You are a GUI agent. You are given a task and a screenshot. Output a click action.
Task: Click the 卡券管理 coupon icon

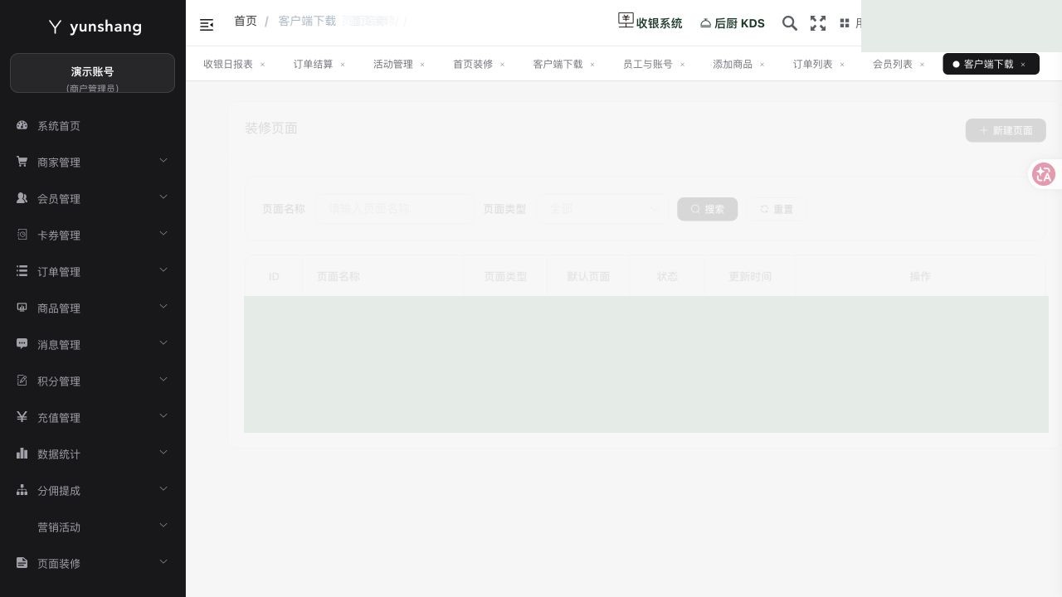point(22,235)
